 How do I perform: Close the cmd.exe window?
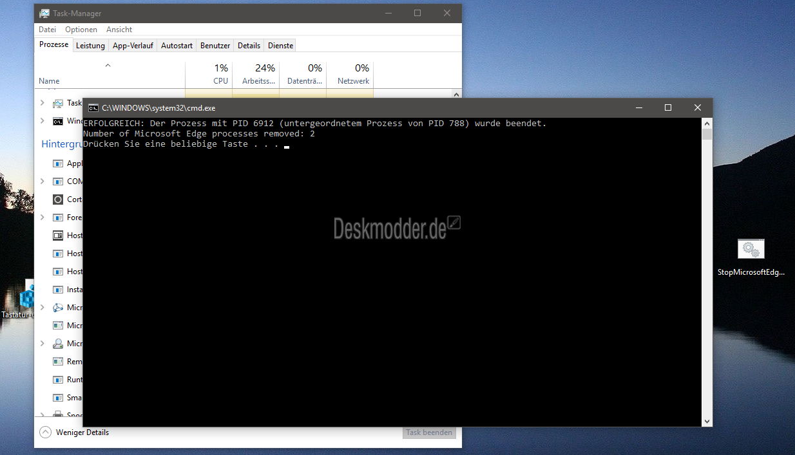coord(698,108)
